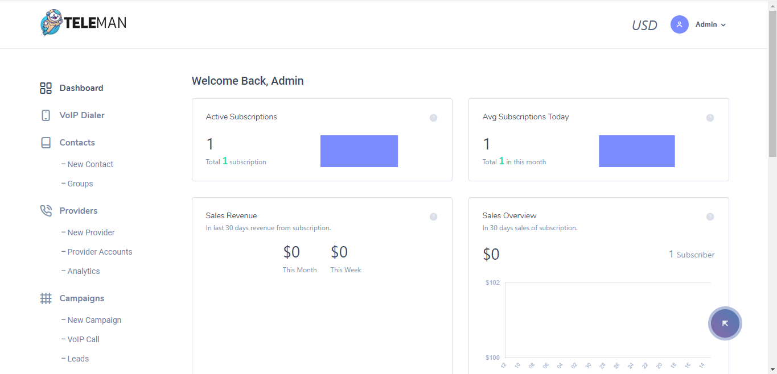Click the VoIP Dialer phone icon
The image size is (777, 374).
click(46, 115)
